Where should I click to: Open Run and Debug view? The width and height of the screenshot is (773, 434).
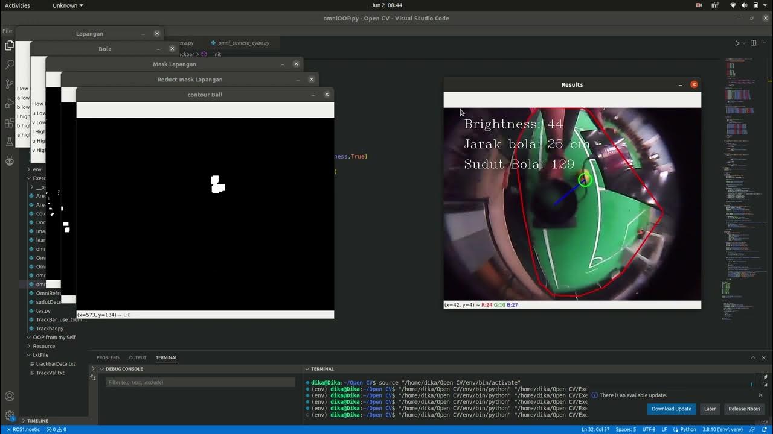click(x=9, y=103)
